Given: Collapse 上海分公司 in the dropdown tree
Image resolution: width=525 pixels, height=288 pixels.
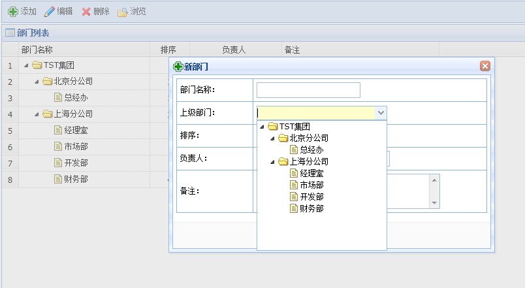Looking at the screenshot, I should pyautogui.click(x=272, y=162).
